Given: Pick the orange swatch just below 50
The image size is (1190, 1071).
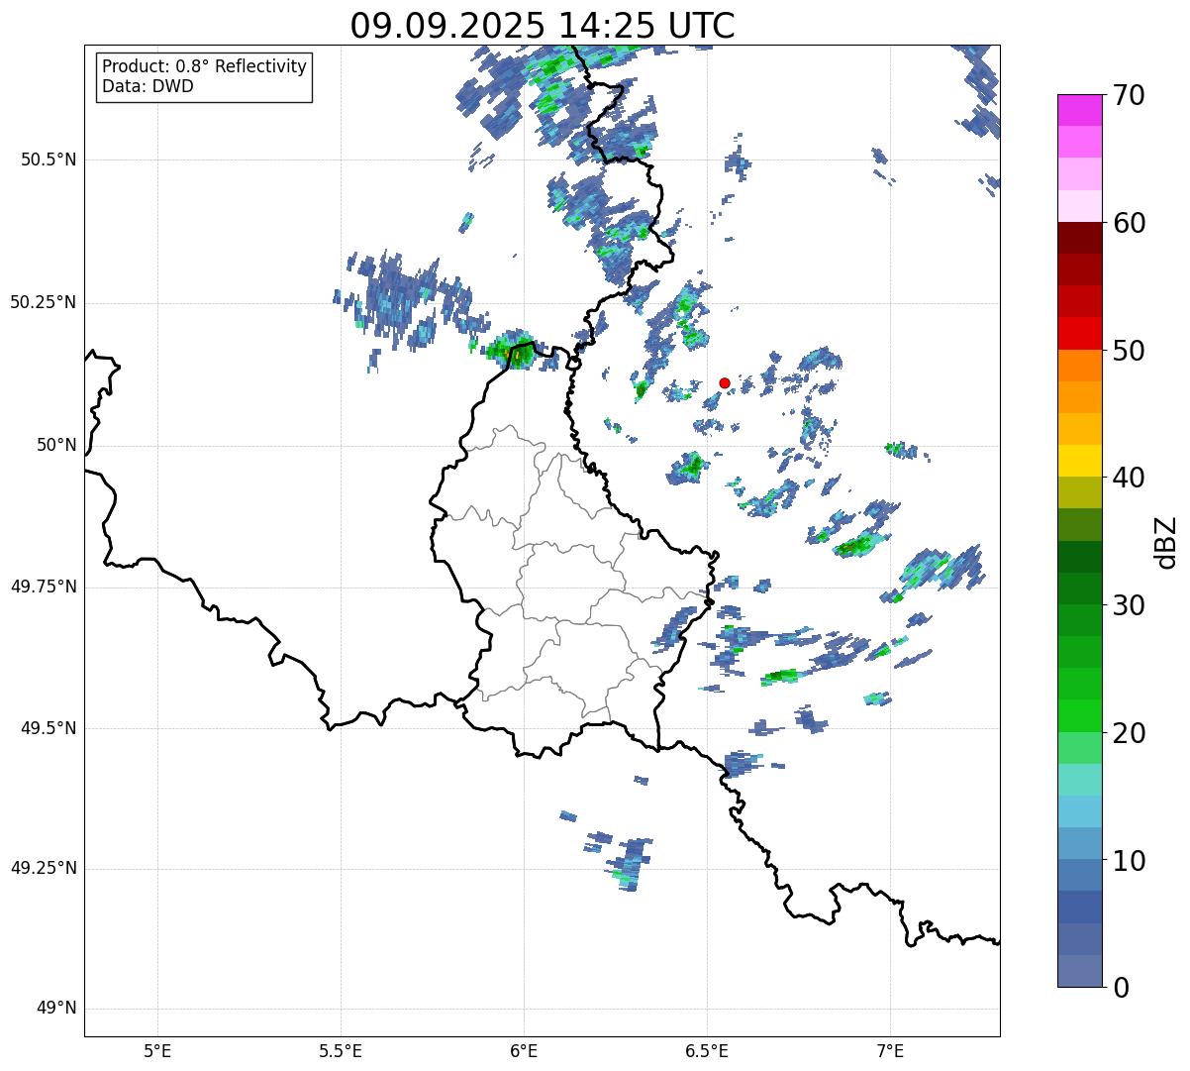Looking at the screenshot, I should tap(1079, 366).
